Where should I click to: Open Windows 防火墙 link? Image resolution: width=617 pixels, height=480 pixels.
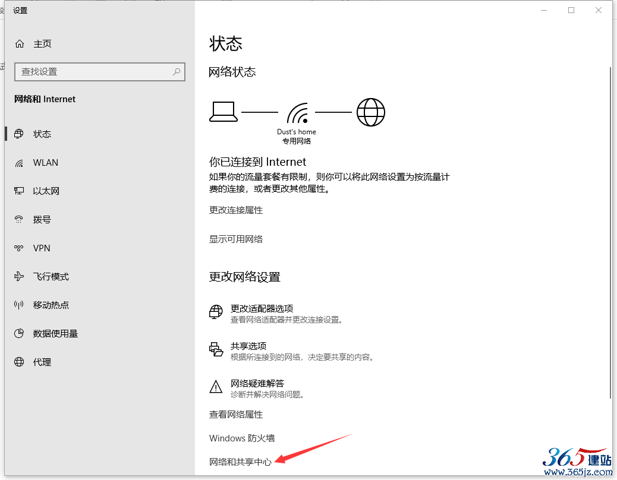click(242, 438)
